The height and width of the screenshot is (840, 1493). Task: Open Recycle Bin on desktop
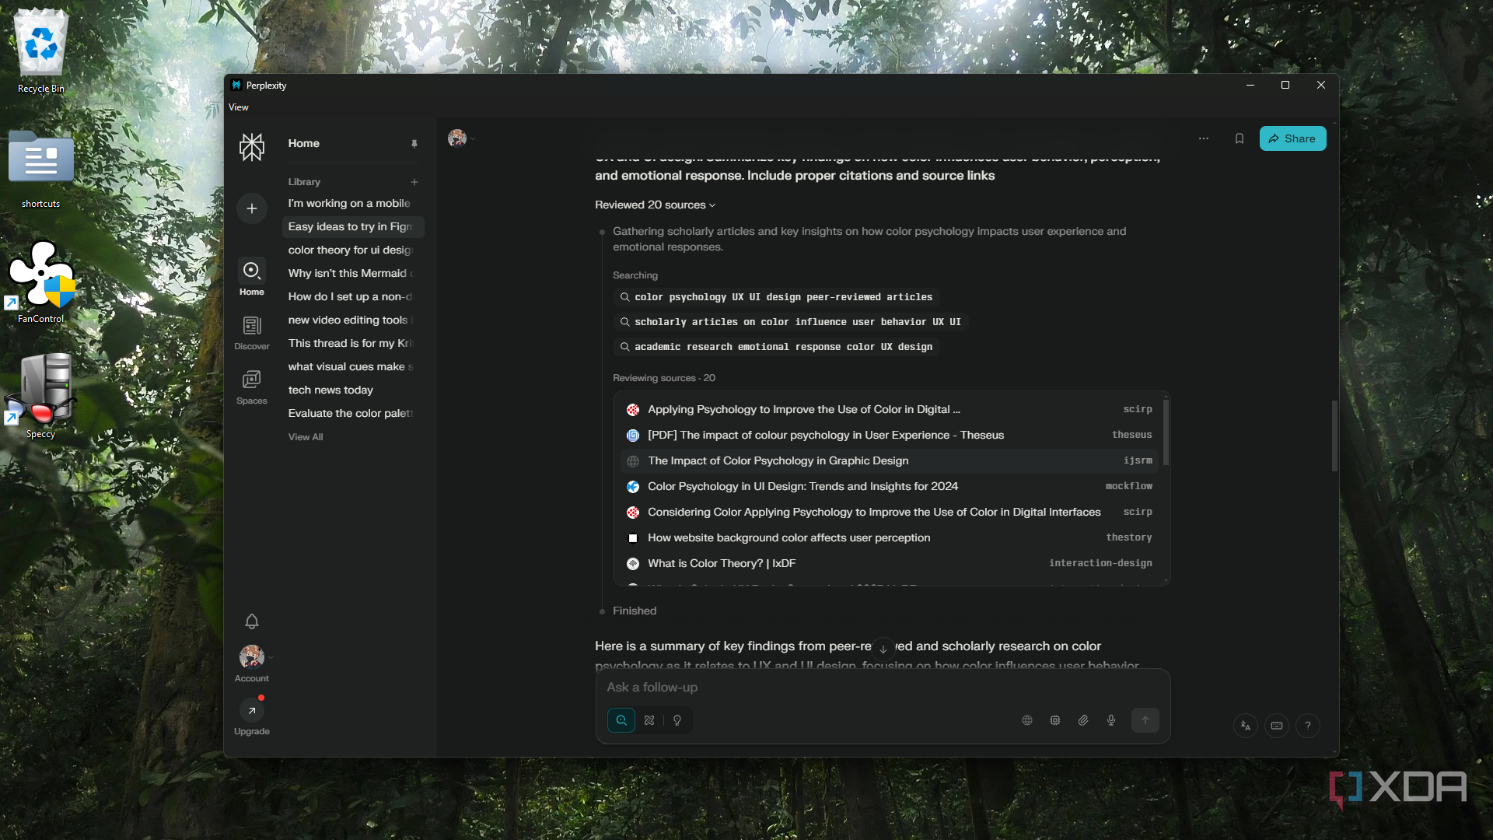tap(40, 51)
